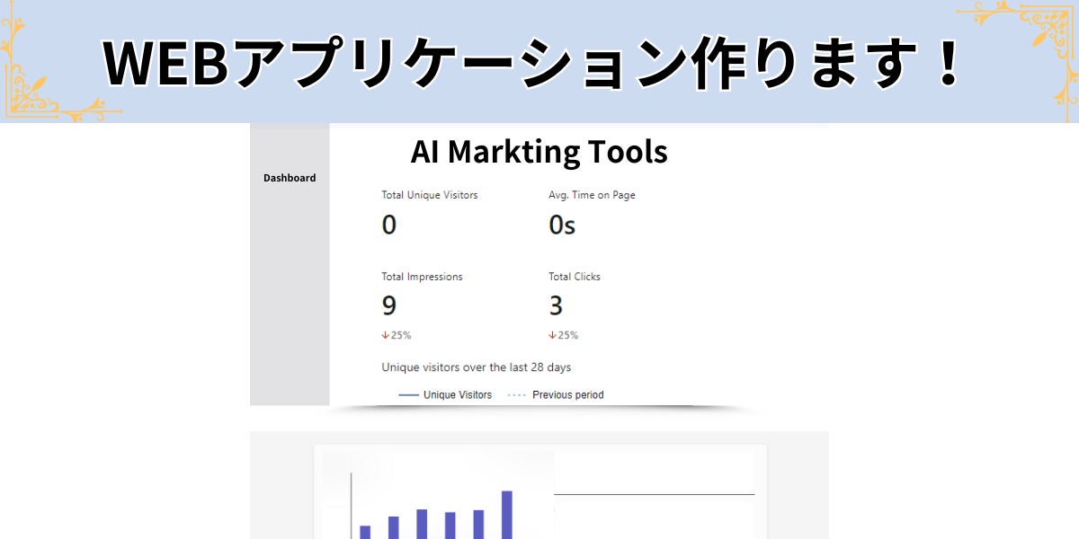Click the Unique visitors over last 28 days heading

coord(476,367)
